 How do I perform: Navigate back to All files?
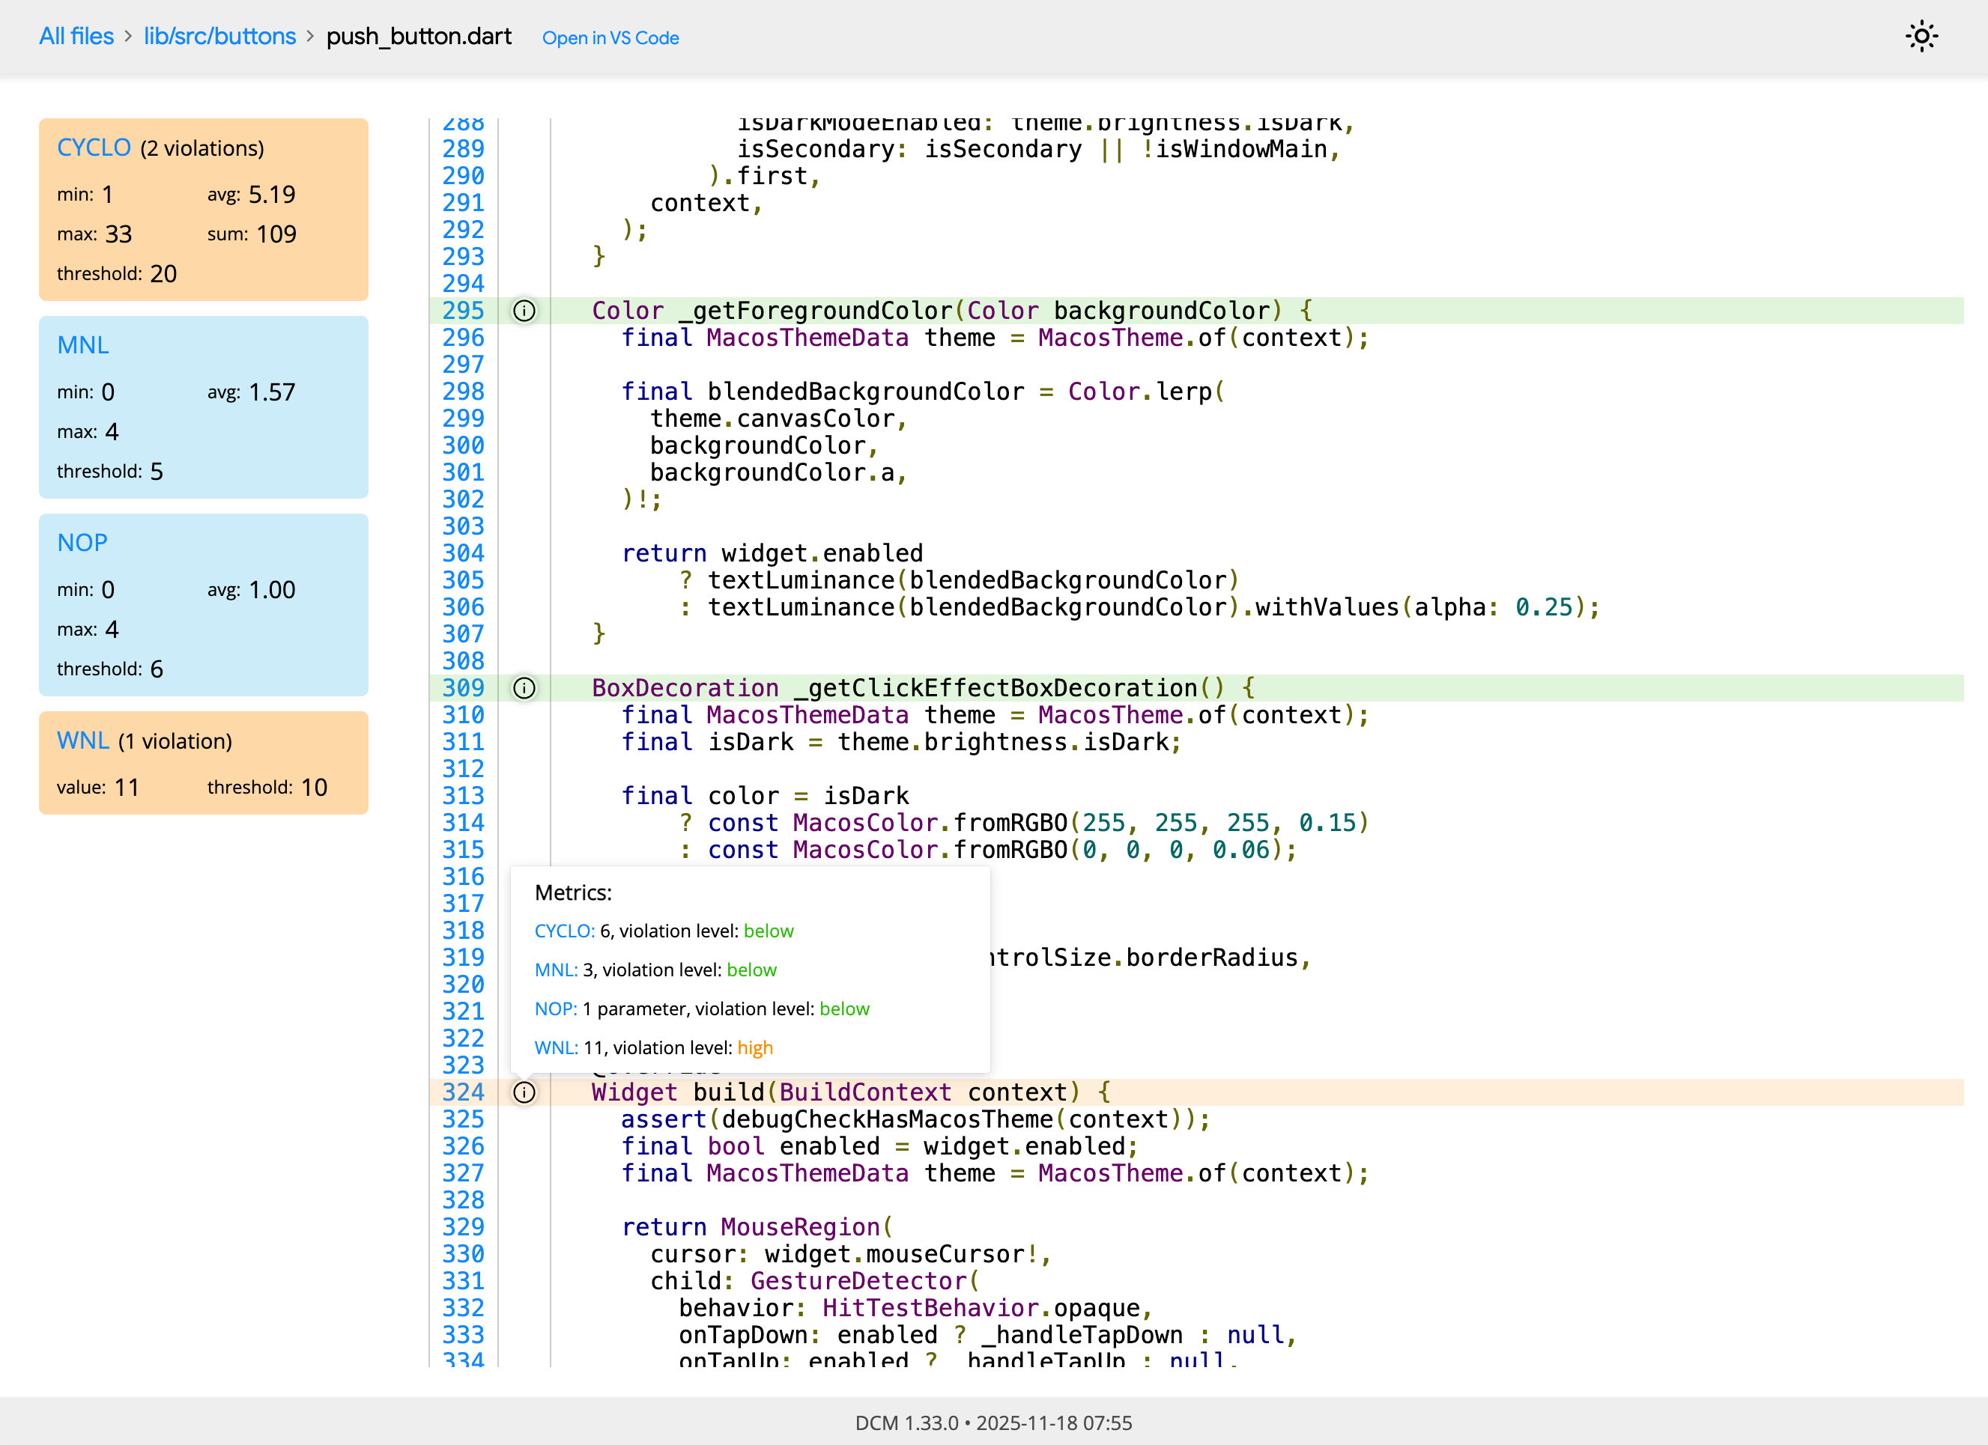coord(76,36)
